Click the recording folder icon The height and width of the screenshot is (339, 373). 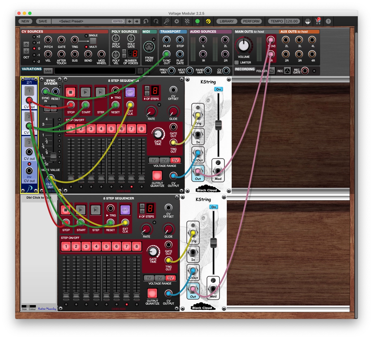tap(272, 71)
